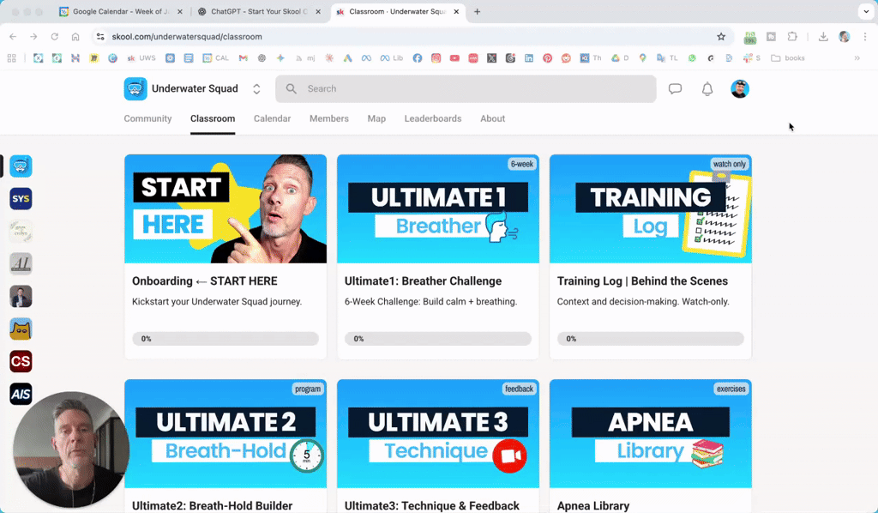Click the Underwater Squad group logo

tap(135, 88)
